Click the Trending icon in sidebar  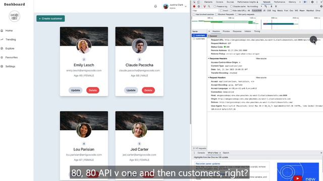[x=2, y=39]
